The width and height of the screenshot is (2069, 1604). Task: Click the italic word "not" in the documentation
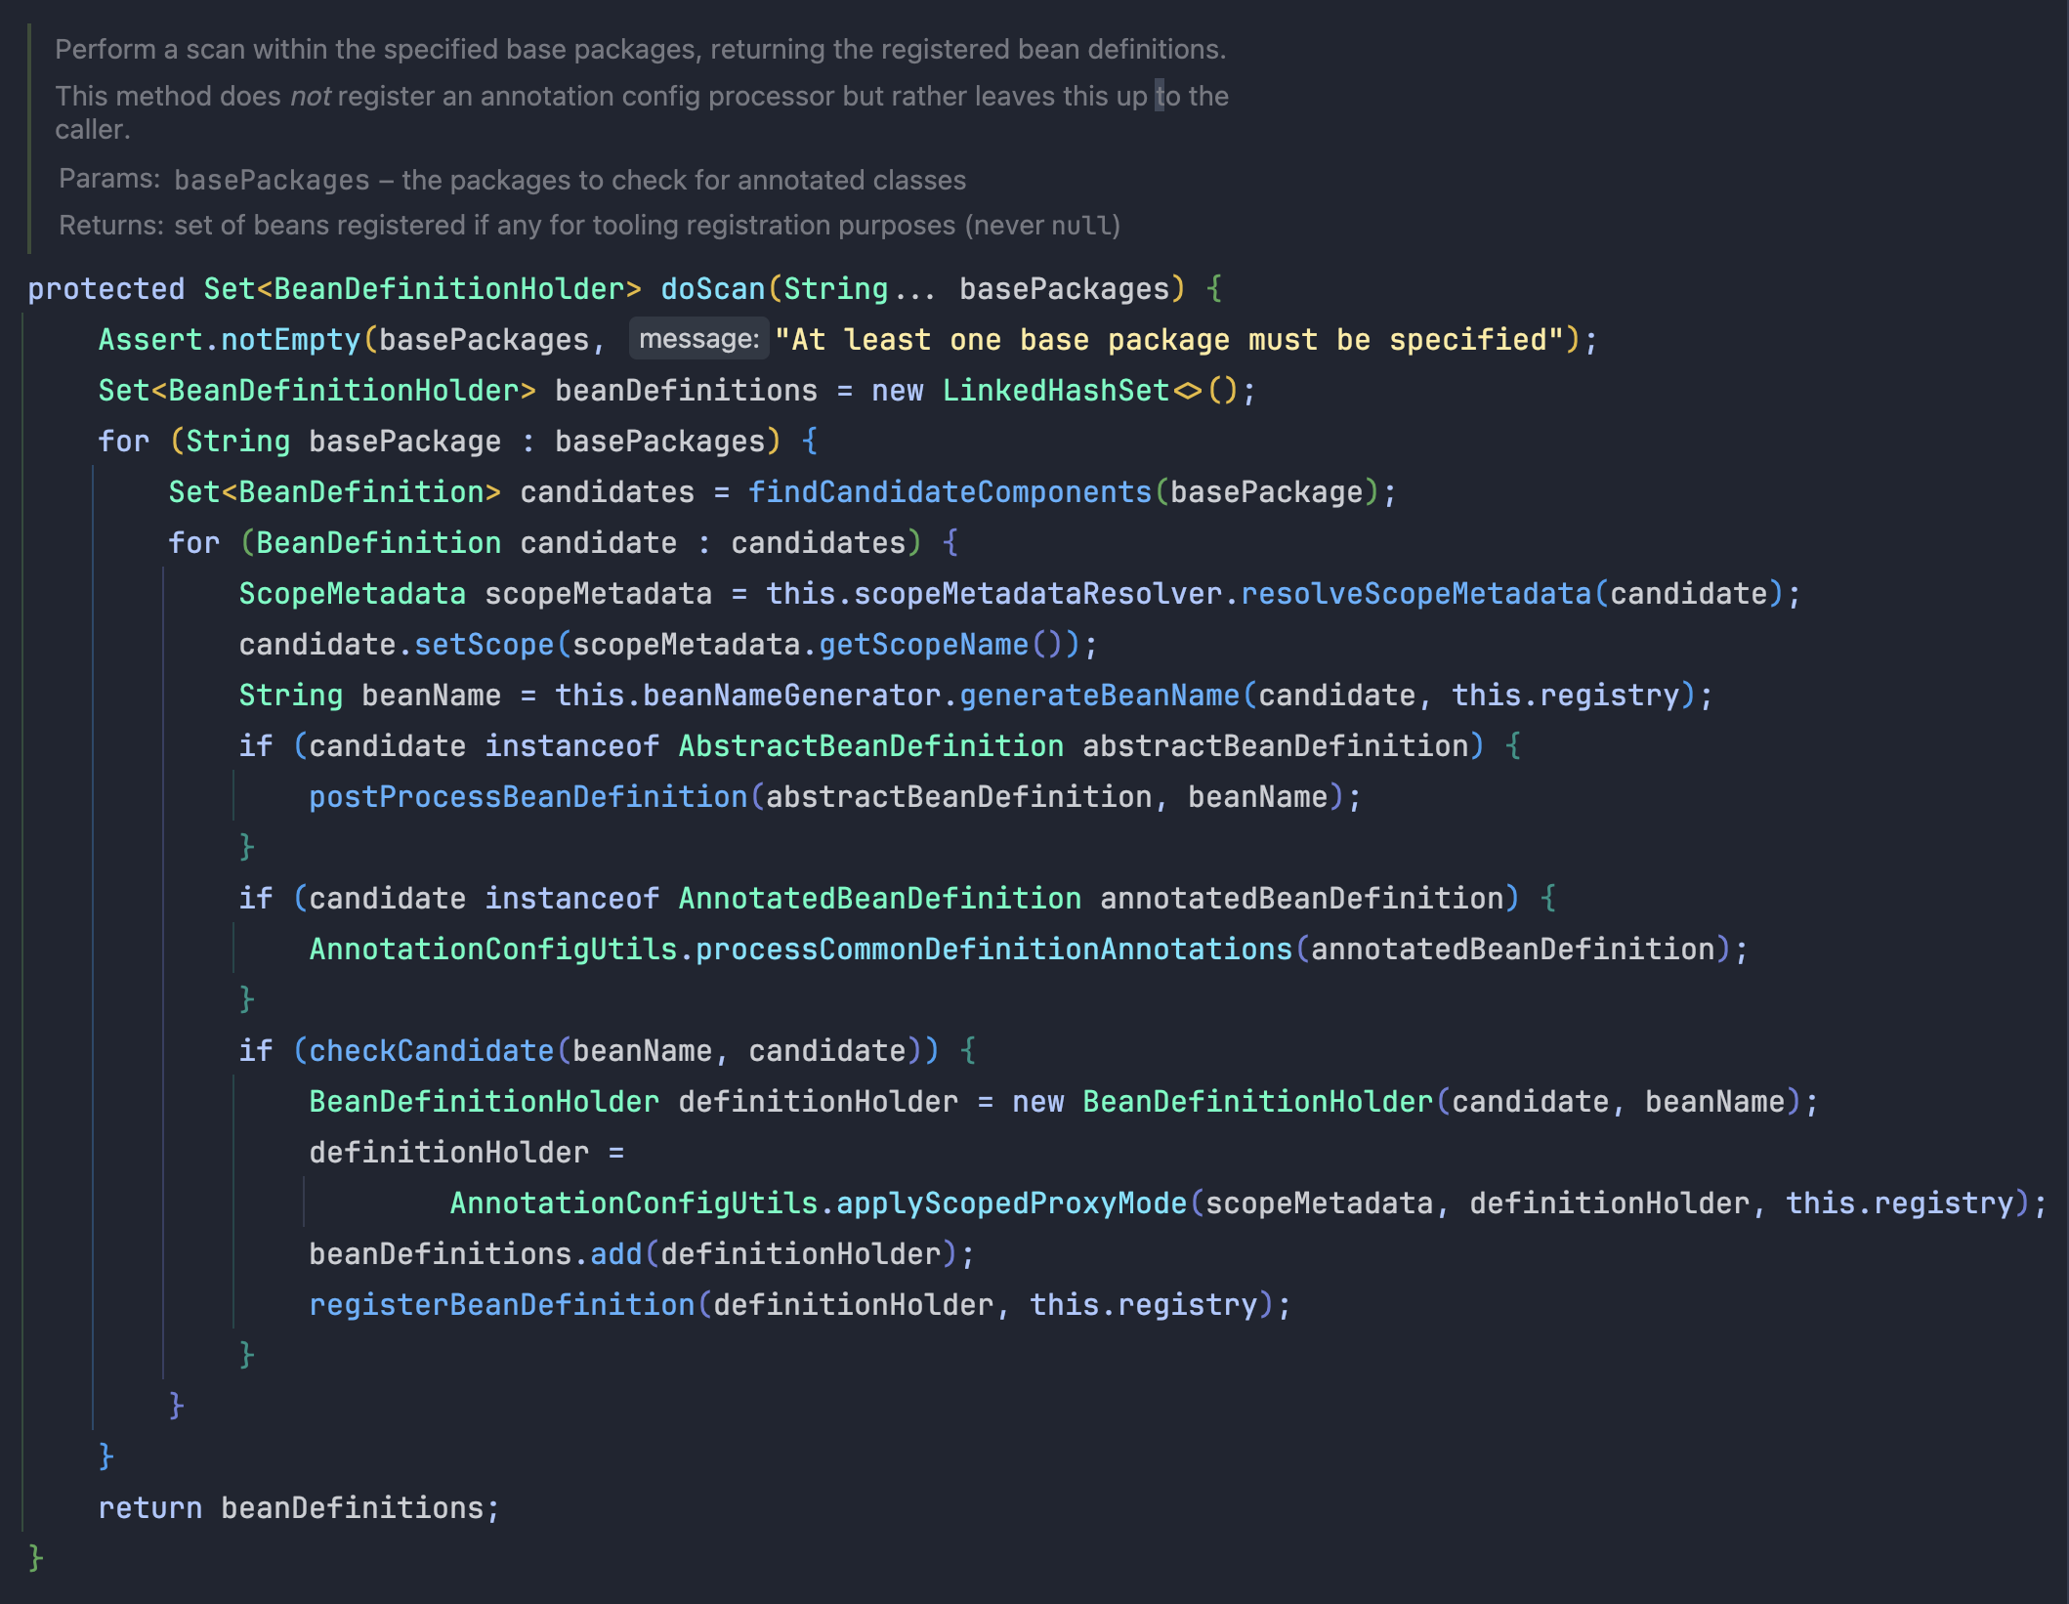(x=311, y=97)
